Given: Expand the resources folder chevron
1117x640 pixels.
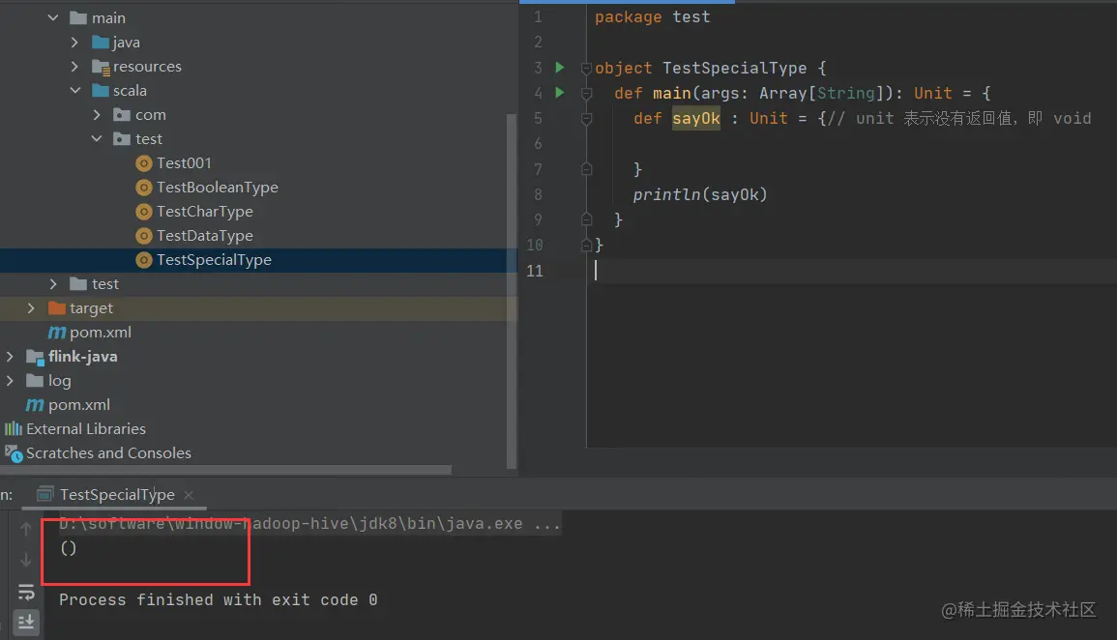Looking at the screenshot, I should coord(74,66).
